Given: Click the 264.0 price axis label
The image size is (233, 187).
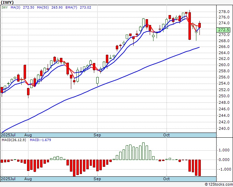Looking at the screenshot, I should click(x=224, y=53).
